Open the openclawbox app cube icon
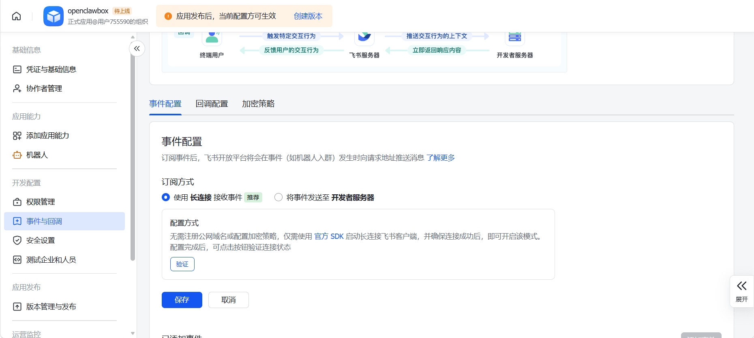 (x=54, y=16)
